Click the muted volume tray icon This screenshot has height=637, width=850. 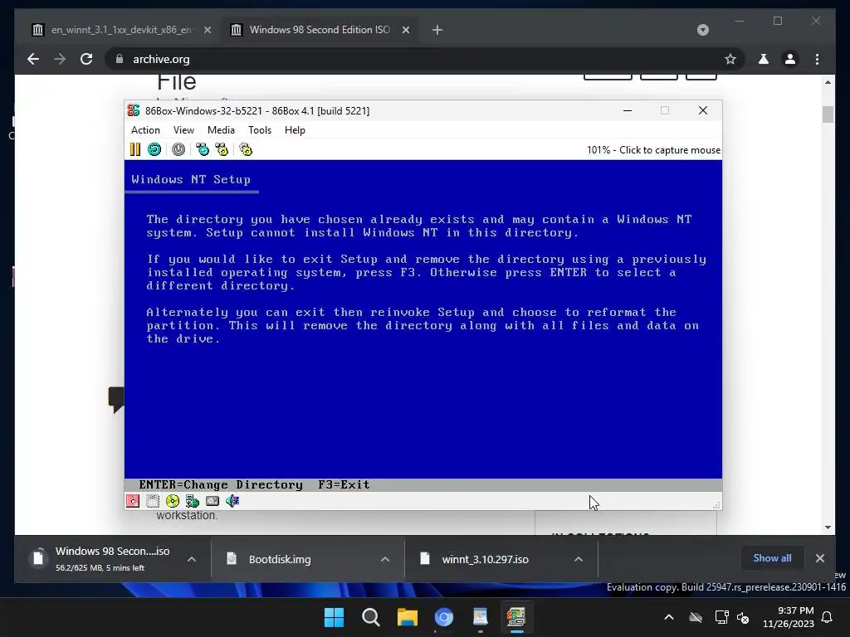click(743, 617)
